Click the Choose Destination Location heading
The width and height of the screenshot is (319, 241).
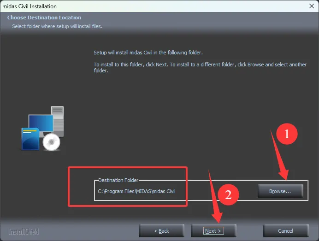coord(44,18)
